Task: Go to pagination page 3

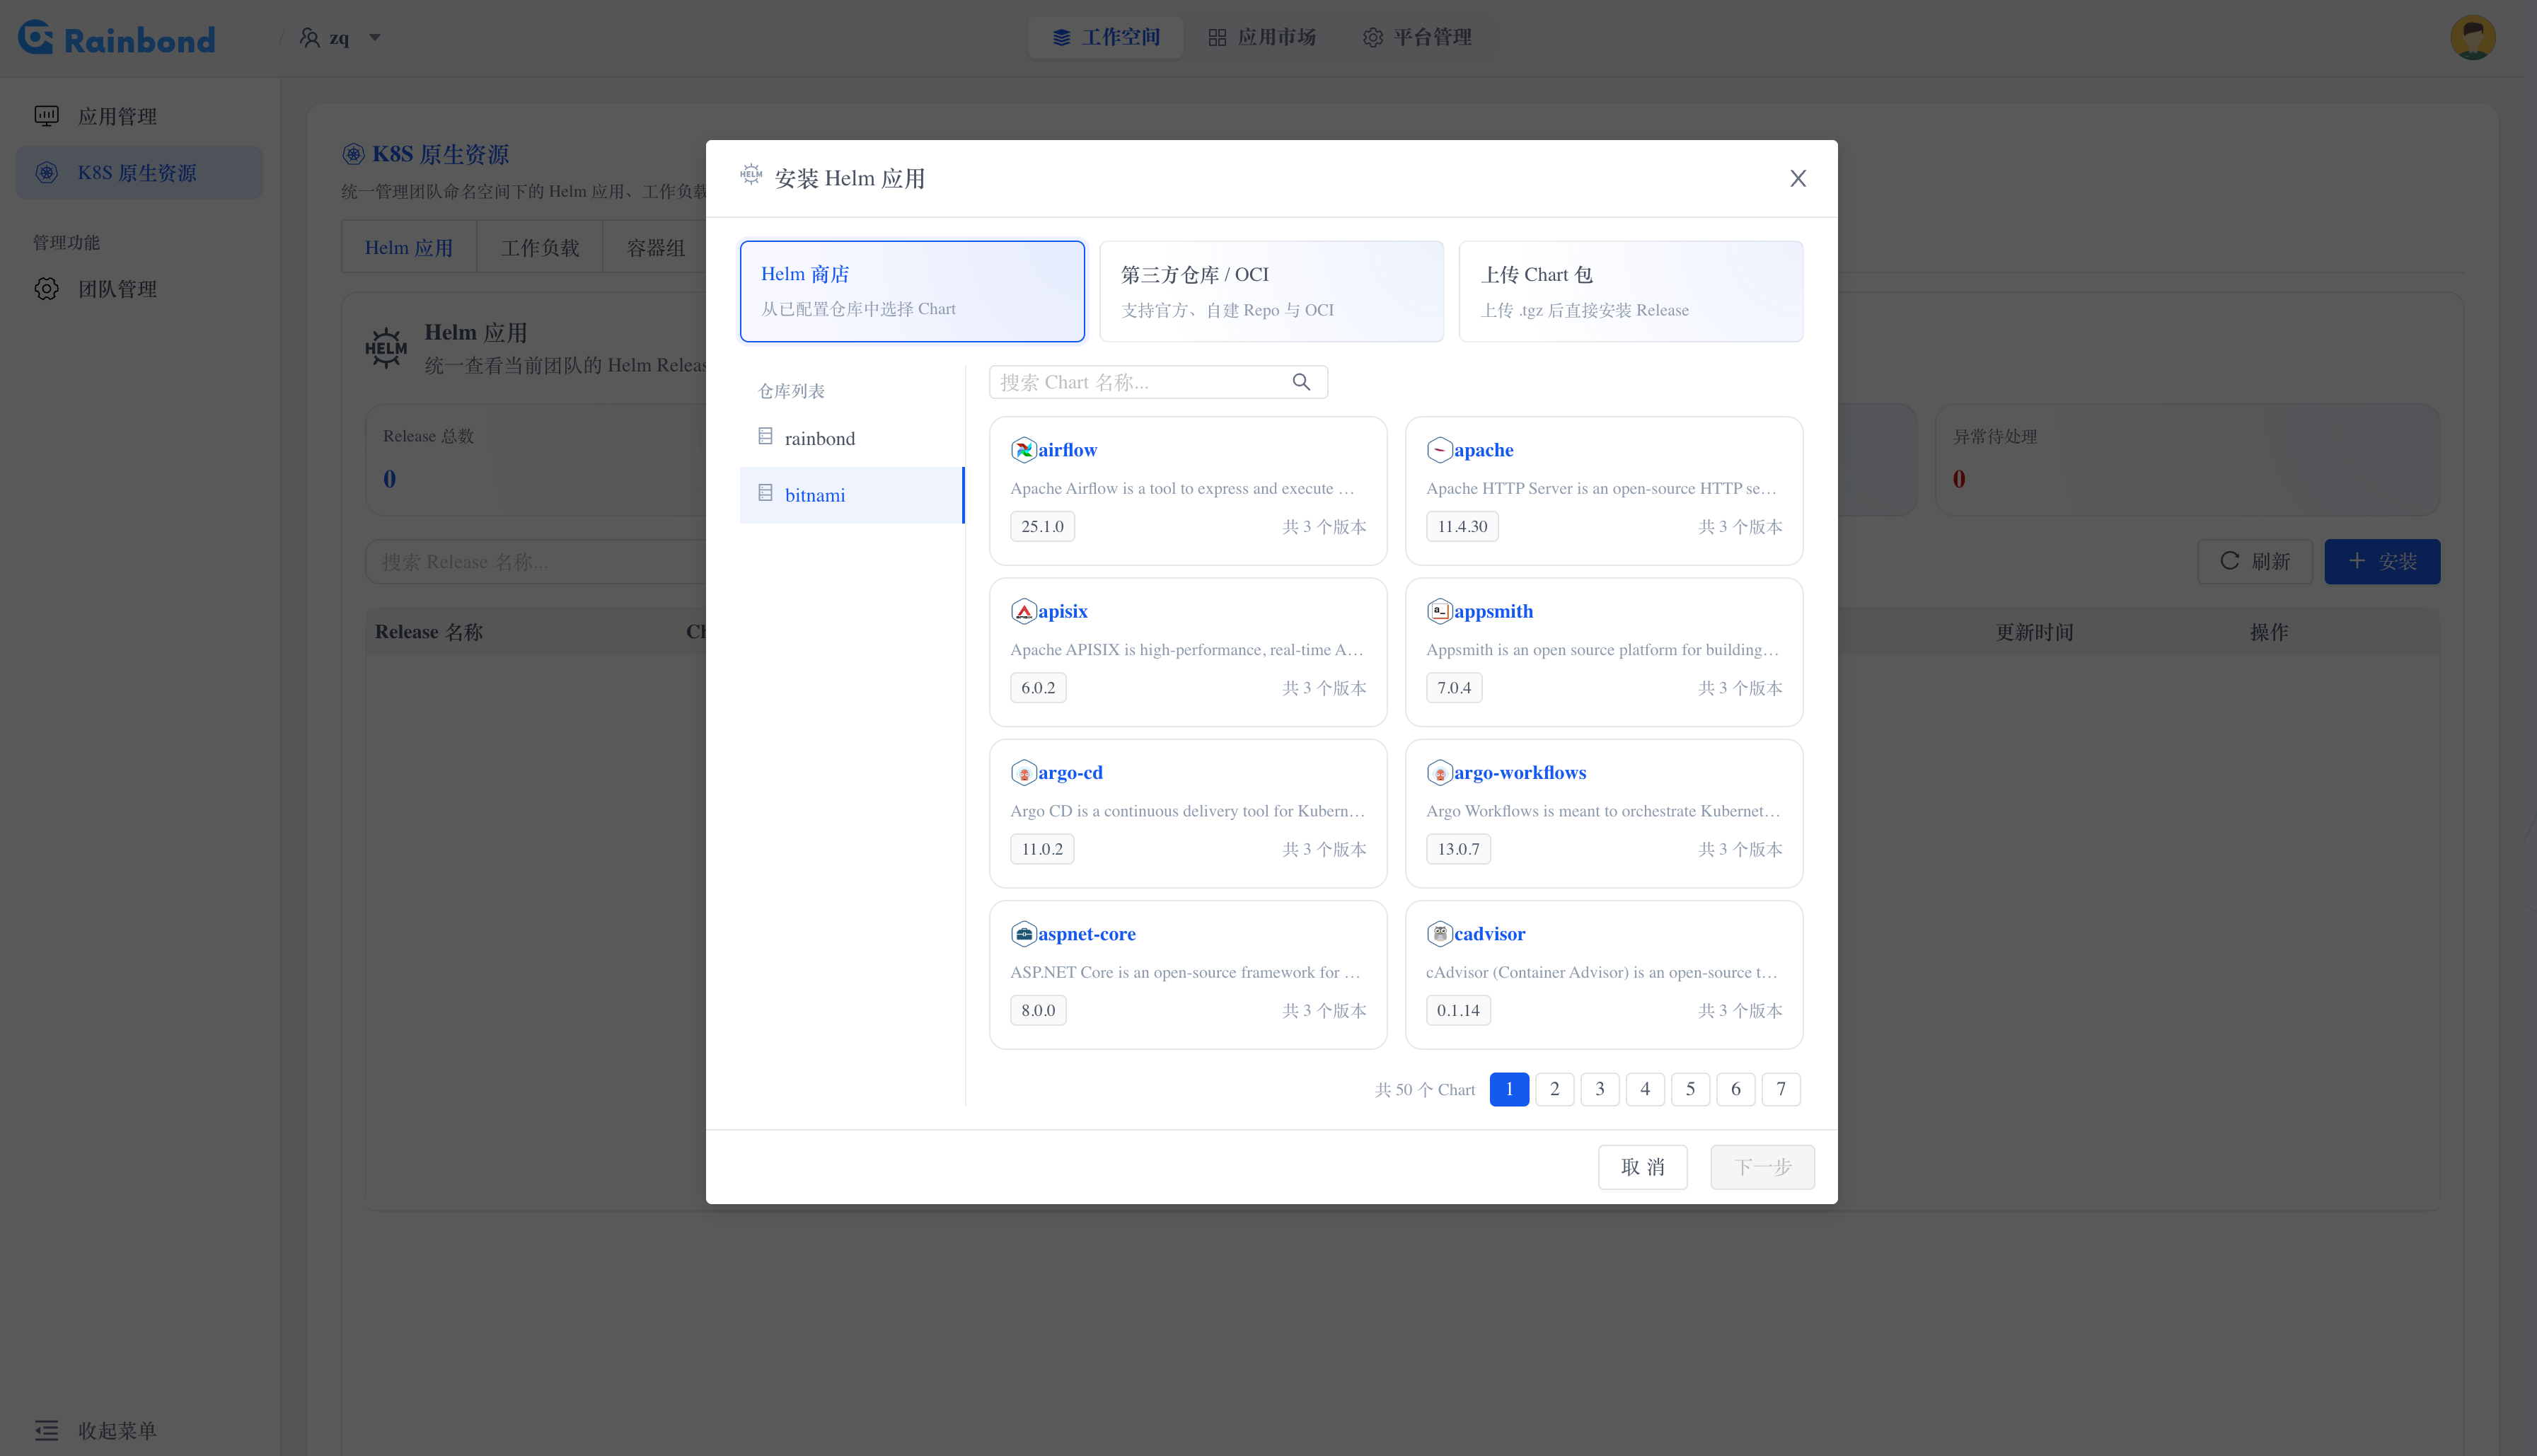Action: point(1600,1089)
